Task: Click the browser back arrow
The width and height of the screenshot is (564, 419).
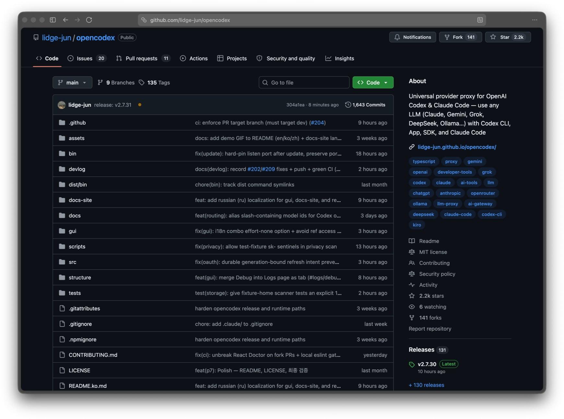Action: click(x=65, y=20)
